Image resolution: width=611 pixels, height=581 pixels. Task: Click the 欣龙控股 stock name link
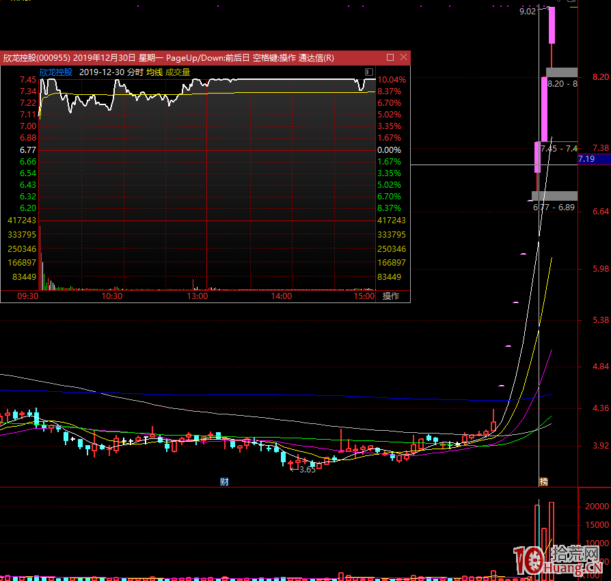coord(55,72)
